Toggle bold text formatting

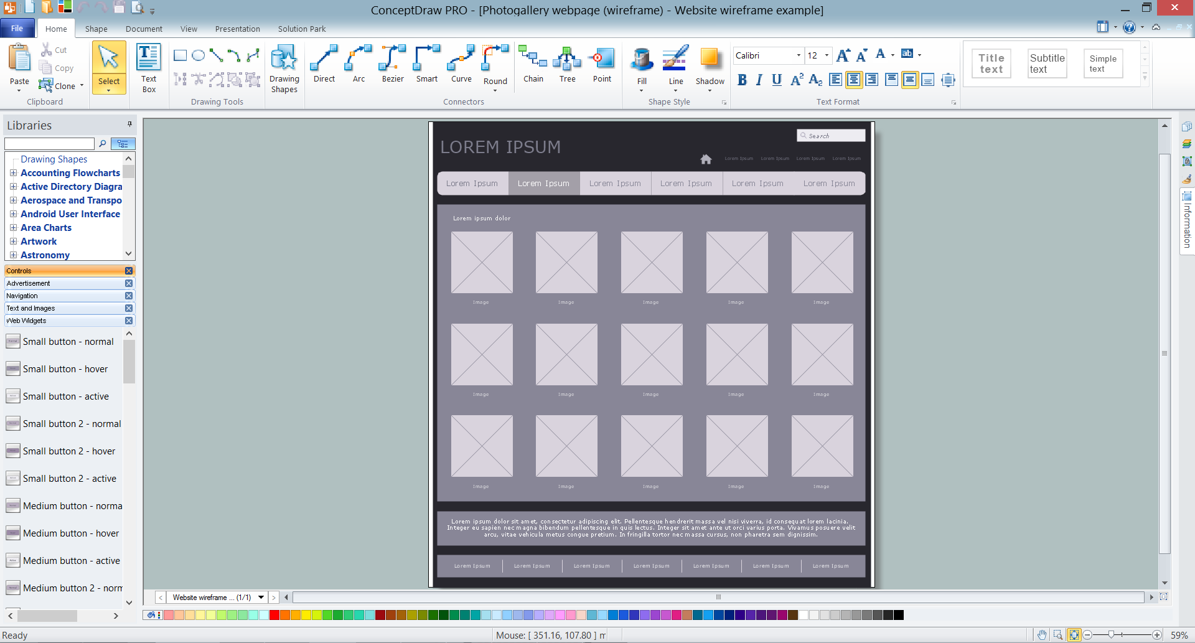click(x=742, y=80)
